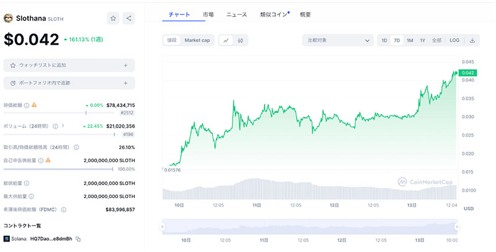This screenshot has height=252, width=496.
Task: Click the 161.13% (1週) change label
Action: tap(84, 40)
